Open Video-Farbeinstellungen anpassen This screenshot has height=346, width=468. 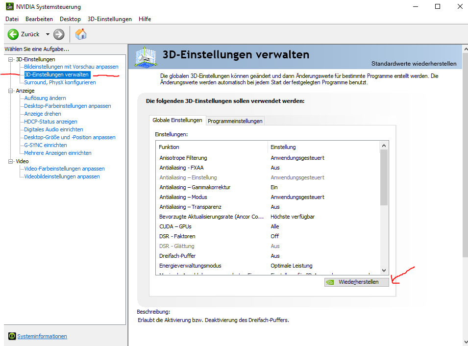click(x=65, y=169)
